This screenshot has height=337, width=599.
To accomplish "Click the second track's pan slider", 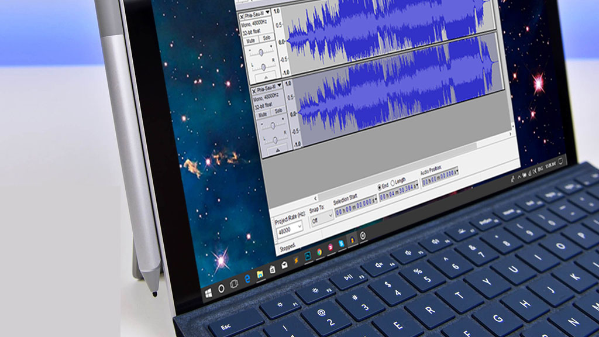I will click(x=275, y=140).
